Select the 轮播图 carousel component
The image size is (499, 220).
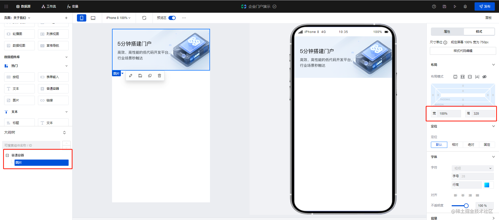pos(19,34)
